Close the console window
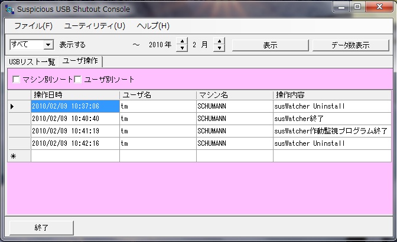This screenshot has height=242, width=397. pos(379,7)
